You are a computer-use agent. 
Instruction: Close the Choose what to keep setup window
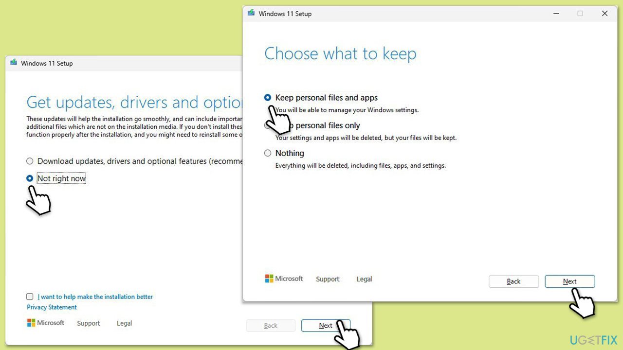pyautogui.click(x=605, y=14)
